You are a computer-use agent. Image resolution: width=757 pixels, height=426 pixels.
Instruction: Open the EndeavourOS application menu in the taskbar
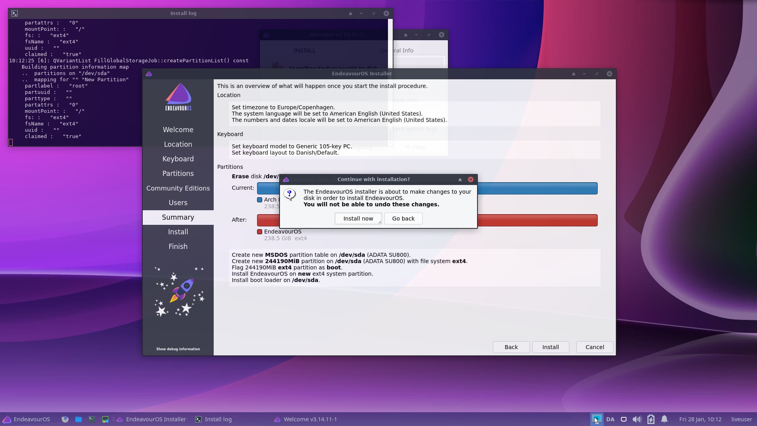click(x=26, y=419)
